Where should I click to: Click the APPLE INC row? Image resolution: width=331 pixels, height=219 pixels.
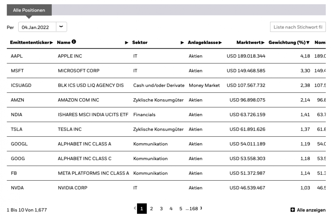[x=70, y=56]
